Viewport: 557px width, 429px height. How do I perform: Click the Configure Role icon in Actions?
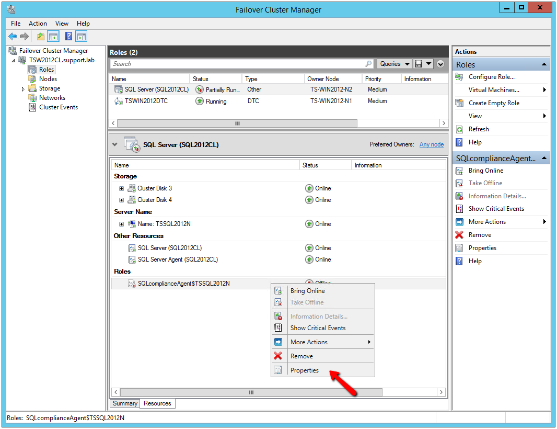click(x=459, y=77)
